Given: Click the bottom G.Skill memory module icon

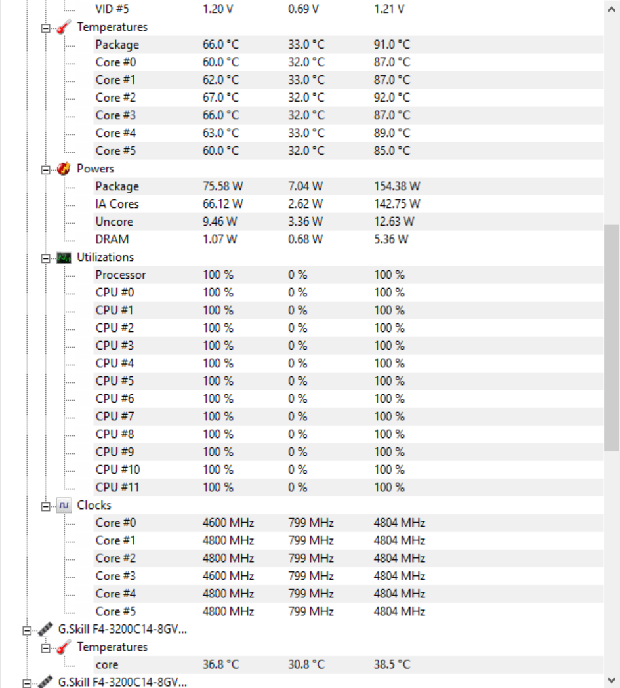Looking at the screenshot, I should tap(45, 683).
